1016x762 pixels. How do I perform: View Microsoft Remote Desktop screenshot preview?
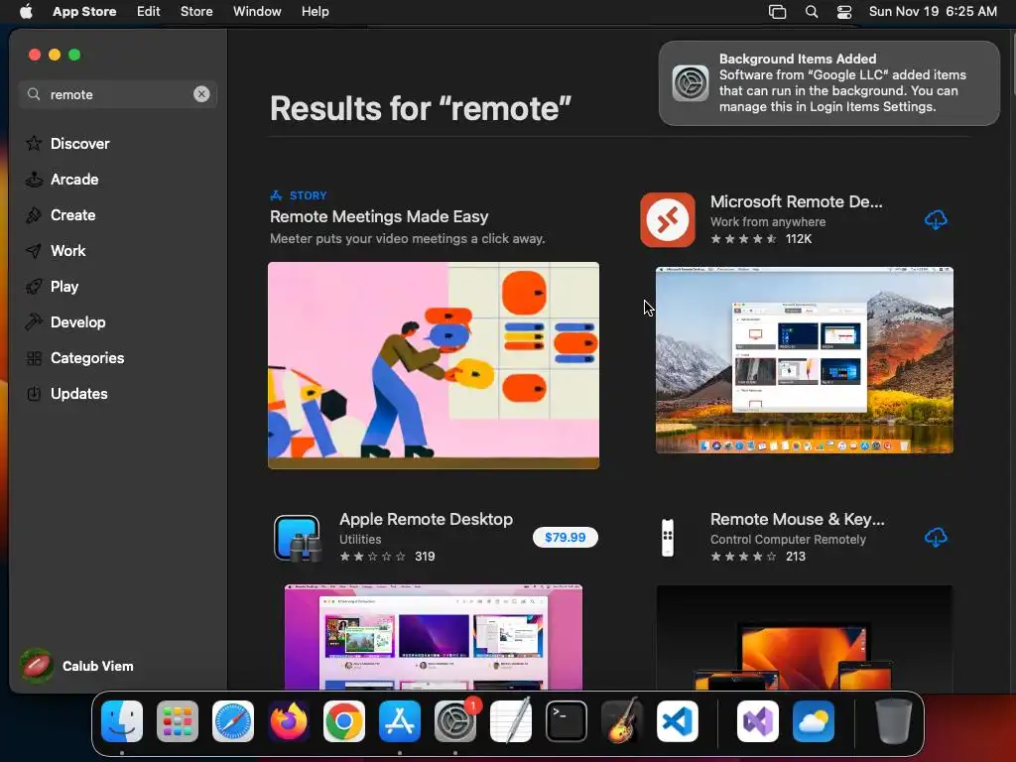[x=804, y=360]
